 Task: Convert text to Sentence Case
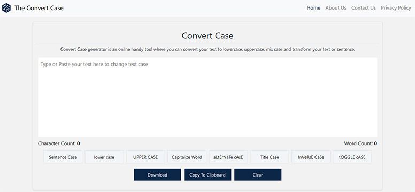pos(63,157)
